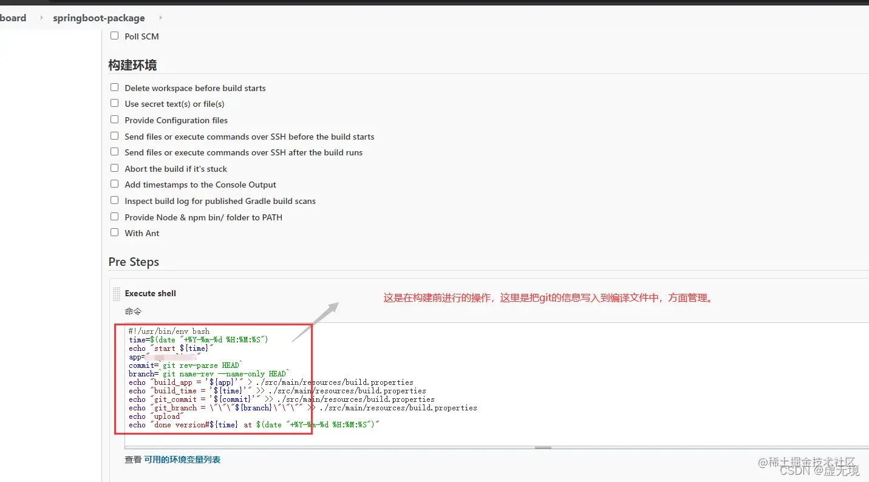Click the line starting 'commit=`git rev-parse HEAD`'
This screenshot has width=869, height=482.
click(x=185, y=365)
